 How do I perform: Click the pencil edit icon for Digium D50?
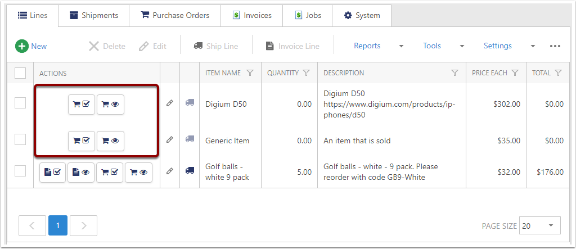(169, 103)
